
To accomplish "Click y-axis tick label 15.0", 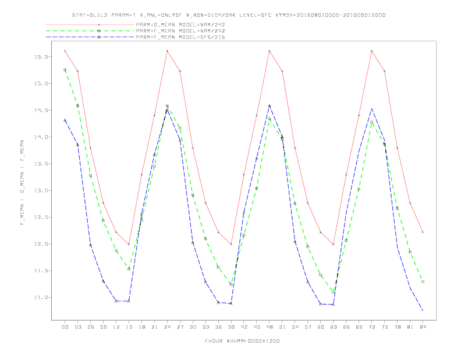I will tap(41, 83).
